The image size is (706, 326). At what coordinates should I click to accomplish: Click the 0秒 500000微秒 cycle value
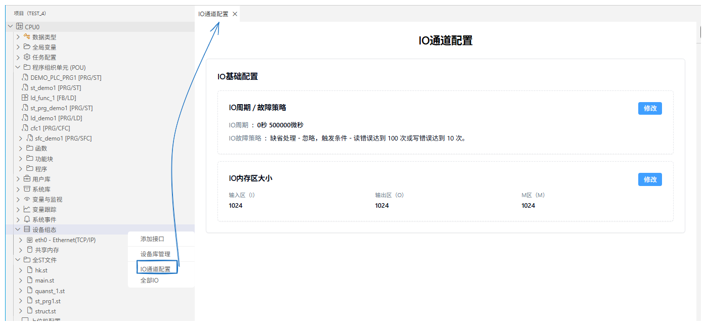coord(280,125)
